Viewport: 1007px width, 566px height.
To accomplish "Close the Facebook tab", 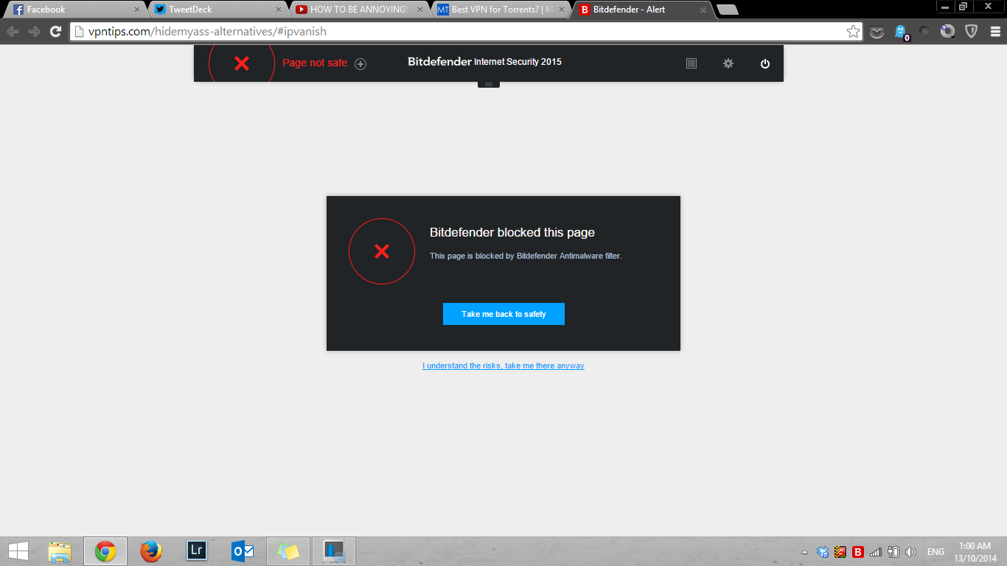I will (136, 10).
